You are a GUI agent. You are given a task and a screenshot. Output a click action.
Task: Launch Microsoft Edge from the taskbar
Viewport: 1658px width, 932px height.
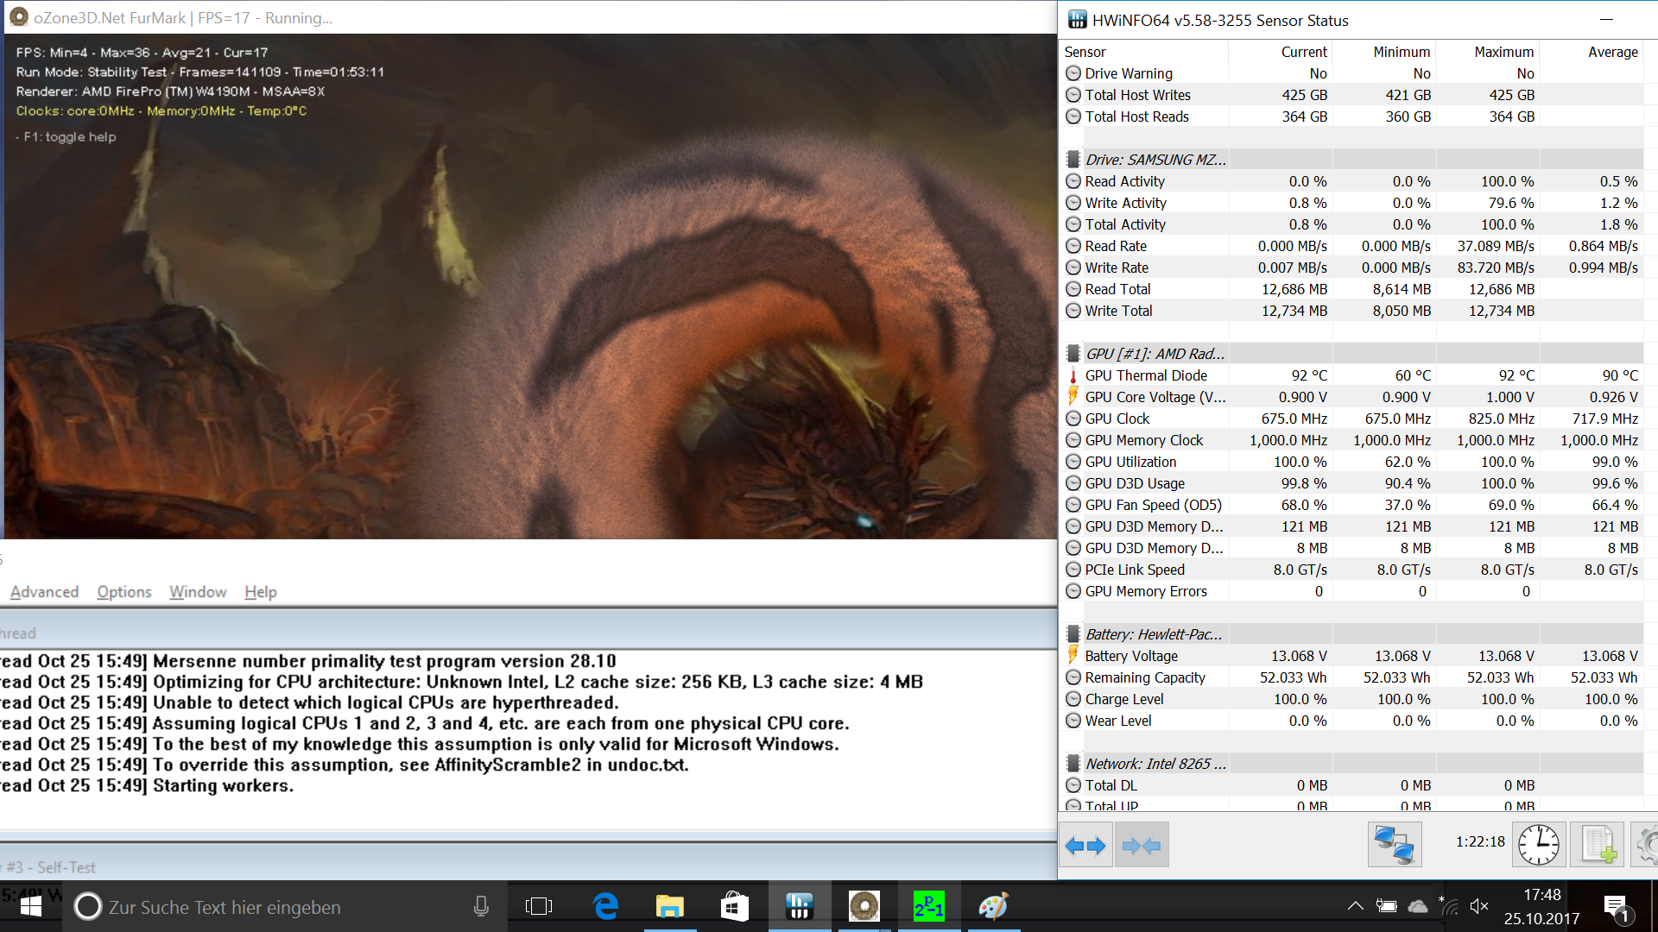point(606,906)
